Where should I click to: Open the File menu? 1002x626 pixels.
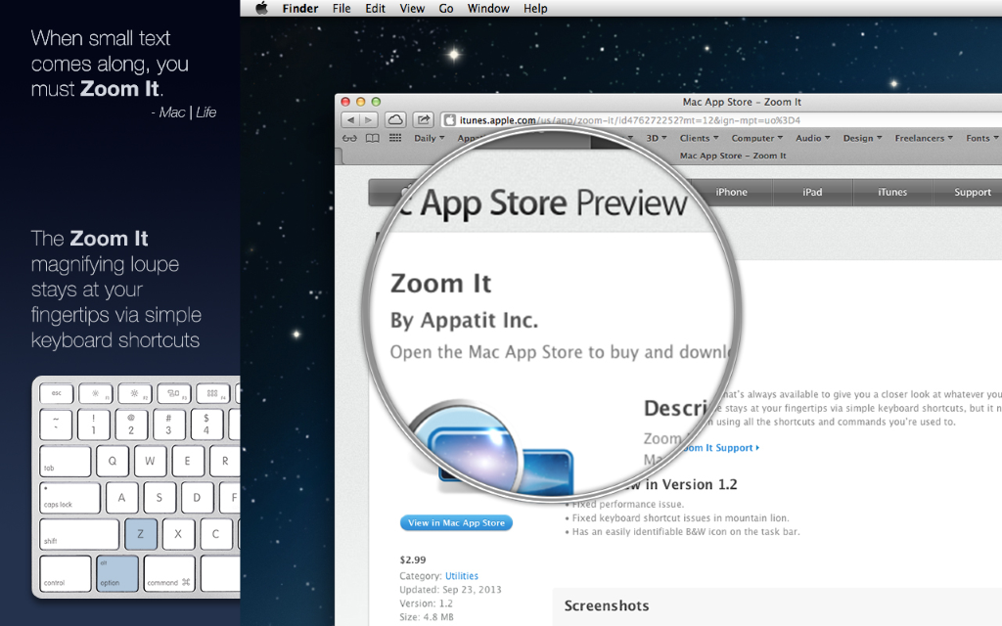(x=342, y=8)
